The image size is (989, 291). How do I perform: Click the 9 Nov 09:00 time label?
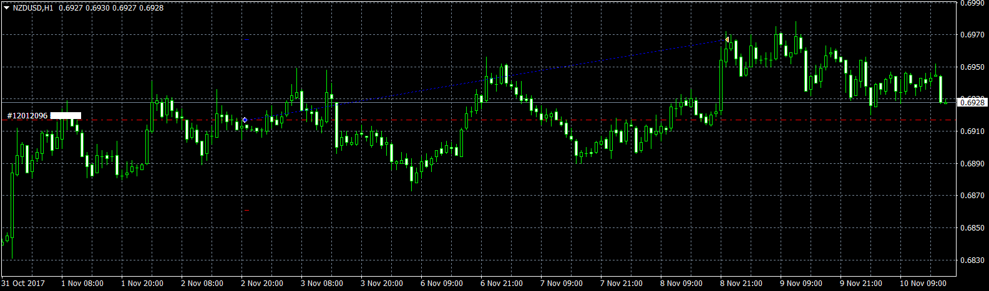(801, 284)
